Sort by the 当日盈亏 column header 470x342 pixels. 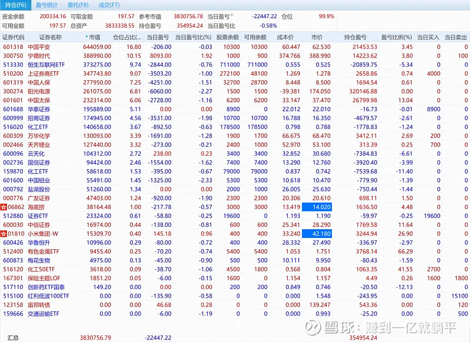157,38
